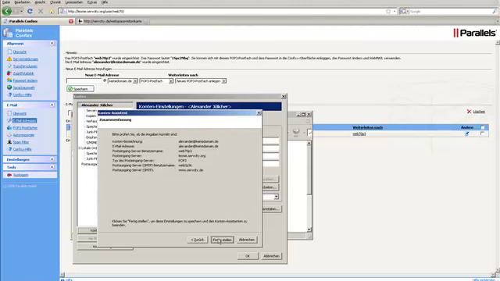Screen dimensions: 500x281
Task: Click OK in the Konten-Einstellungen window
Action: tap(248, 256)
